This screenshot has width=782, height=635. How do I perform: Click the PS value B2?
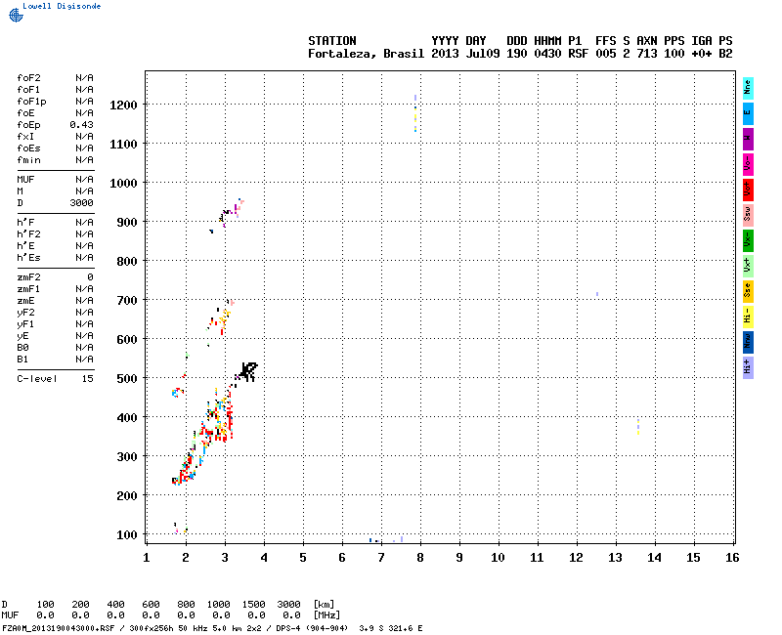(x=725, y=54)
